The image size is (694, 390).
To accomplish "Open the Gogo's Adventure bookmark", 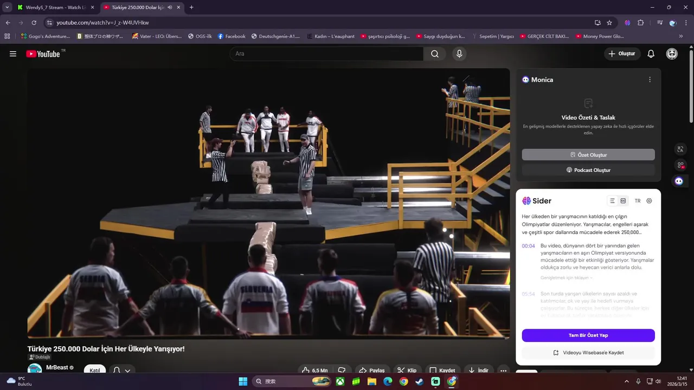I will [x=46, y=36].
